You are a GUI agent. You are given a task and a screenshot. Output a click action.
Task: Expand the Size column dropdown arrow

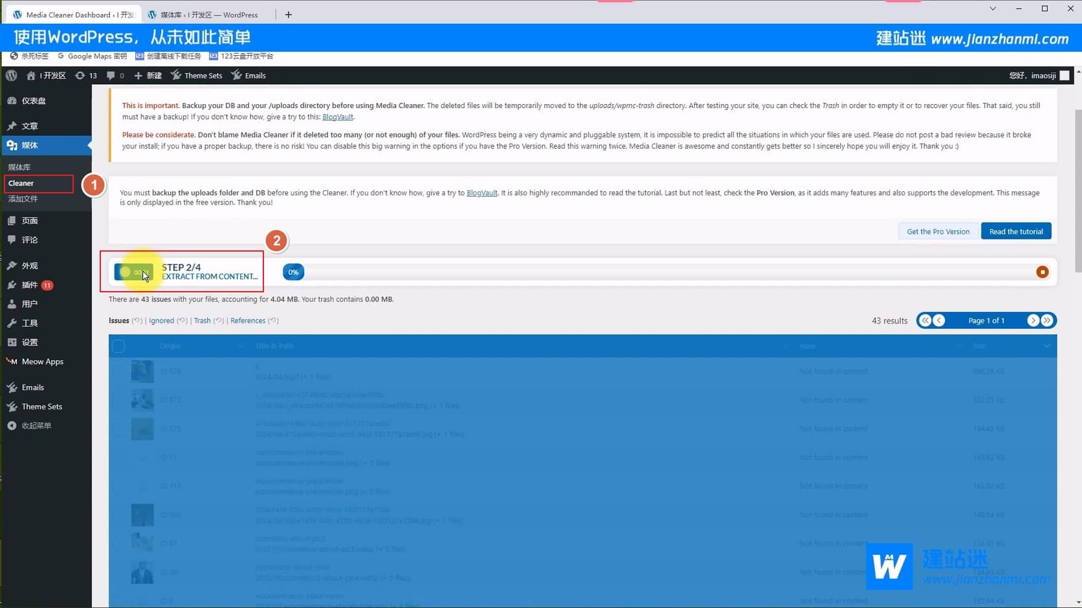point(1046,346)
